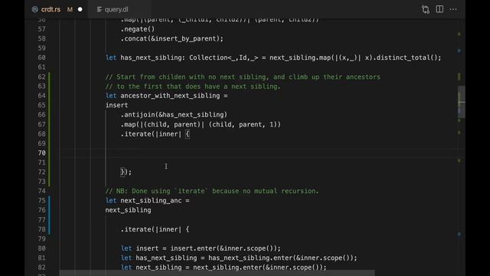
Task: Click 'has_next_sibling' on line 60
Action: point(151,58)
